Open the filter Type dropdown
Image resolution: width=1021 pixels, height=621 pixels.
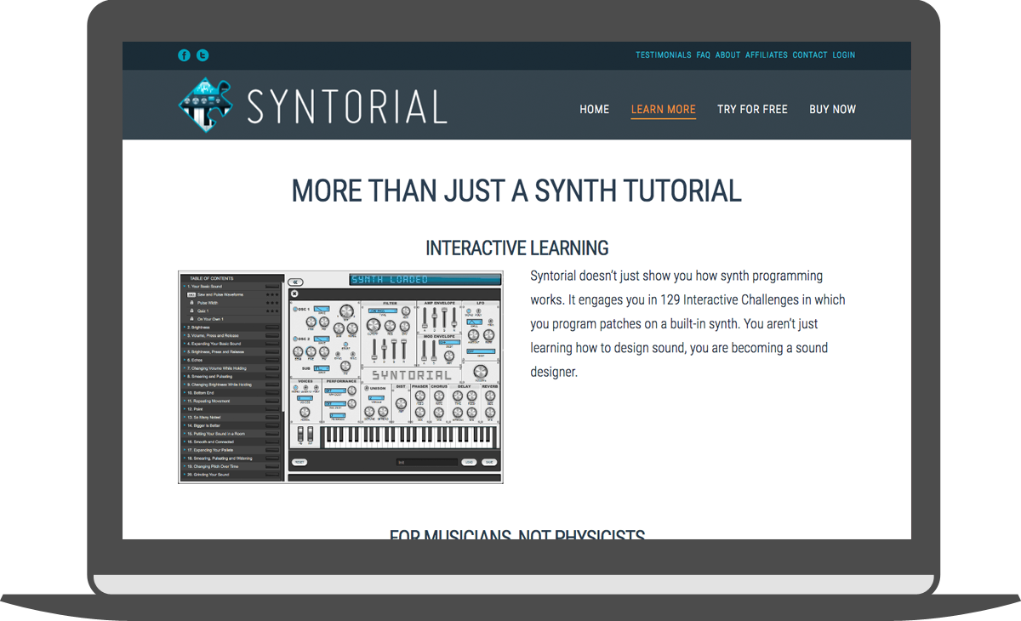point(383,310)
